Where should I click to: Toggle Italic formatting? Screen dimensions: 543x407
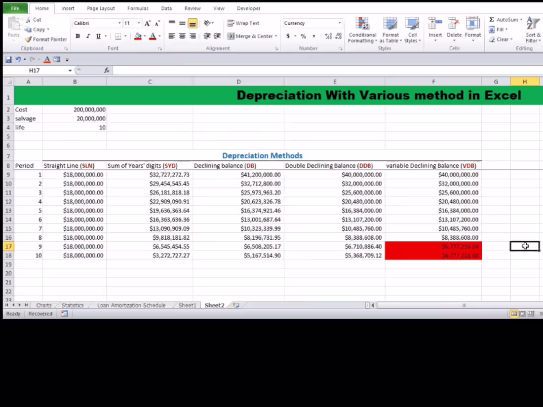tap(87, 36)
